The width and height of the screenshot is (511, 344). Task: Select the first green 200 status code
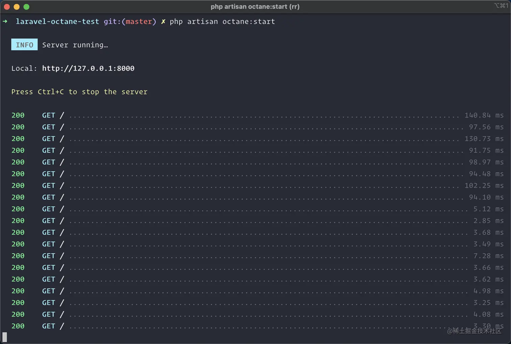(18, 115)
